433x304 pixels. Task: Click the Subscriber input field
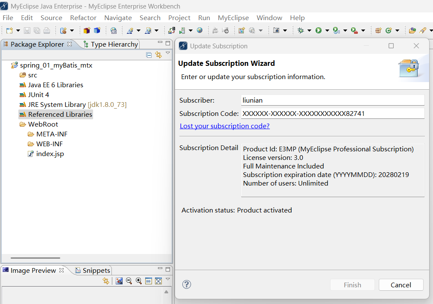pos(333,100)
